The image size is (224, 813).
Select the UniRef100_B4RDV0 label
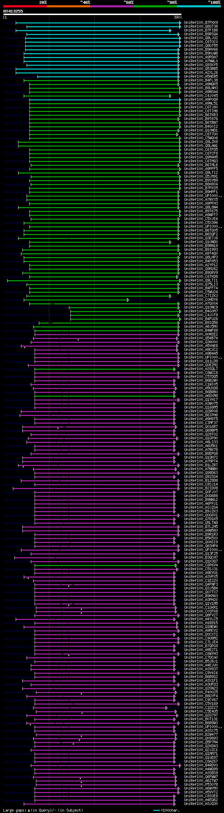click(x=201, y=765)
